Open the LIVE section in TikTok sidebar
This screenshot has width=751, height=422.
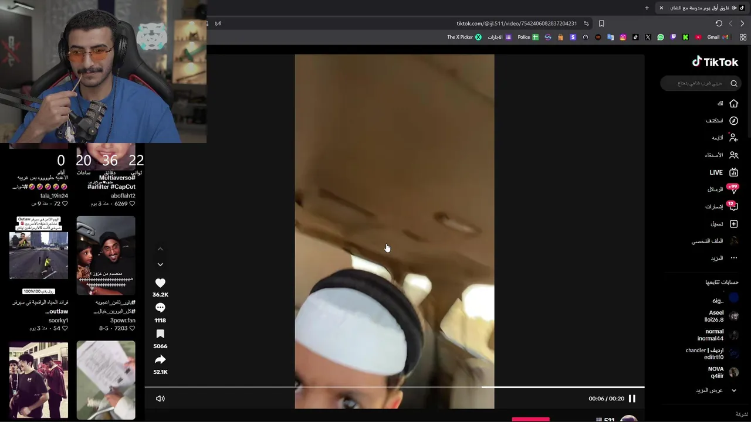tap(723, 172)
